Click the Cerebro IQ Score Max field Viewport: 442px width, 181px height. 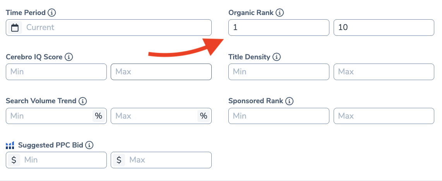(161, 72)
